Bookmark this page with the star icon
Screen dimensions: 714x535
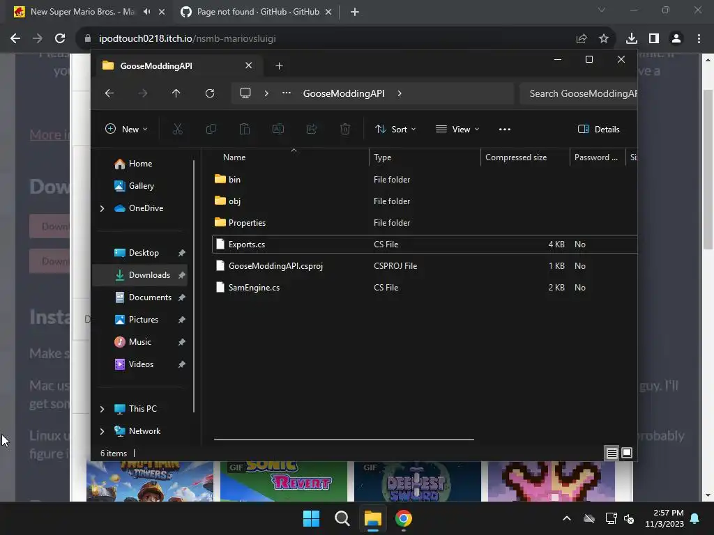(x=604, y=39)
